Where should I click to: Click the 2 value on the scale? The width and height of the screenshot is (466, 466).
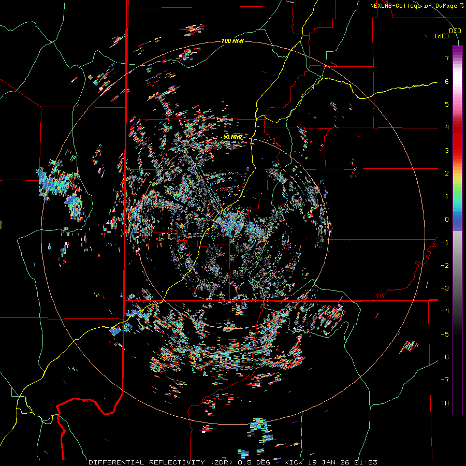click(447, 173)
